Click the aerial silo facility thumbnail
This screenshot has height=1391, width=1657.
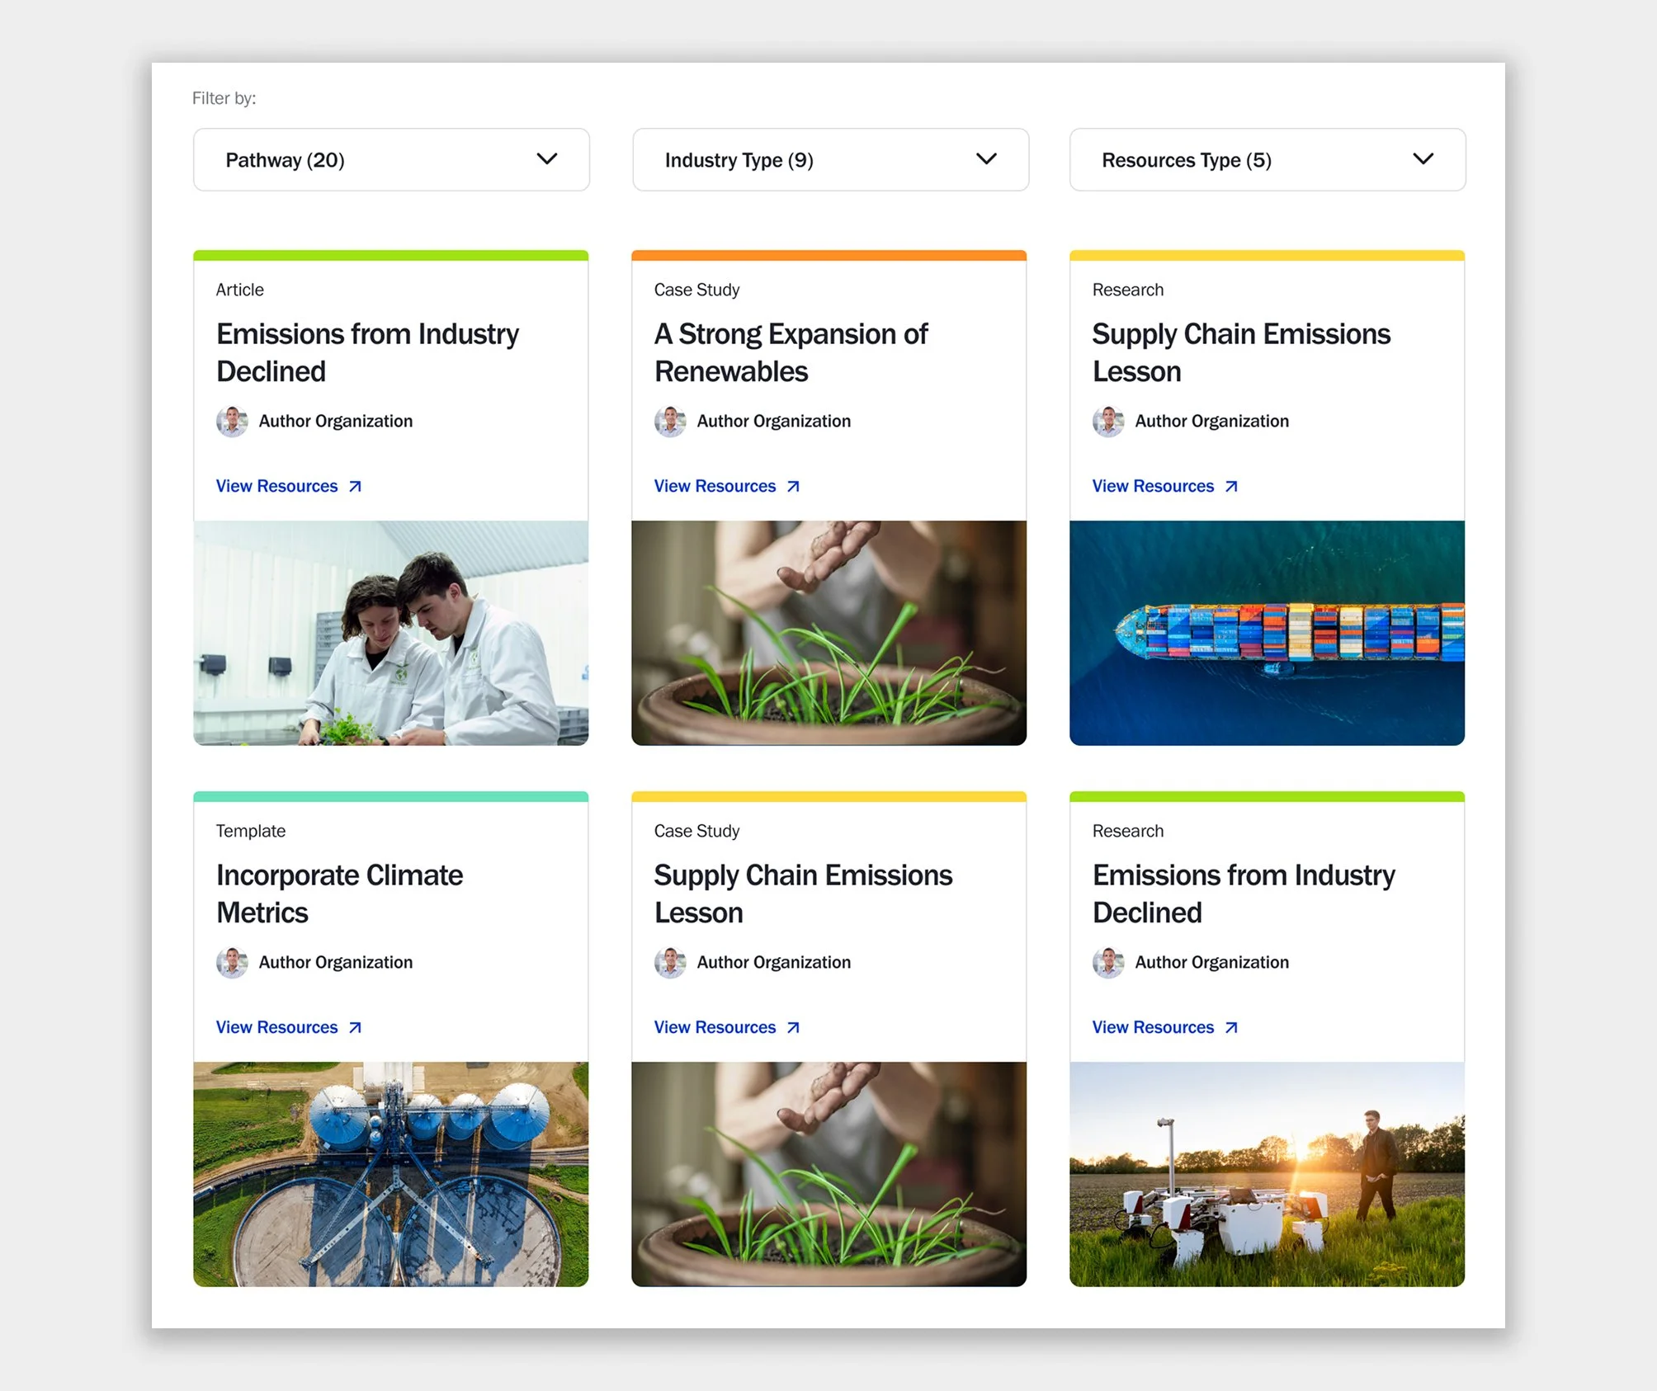(x=390, y=1174)
